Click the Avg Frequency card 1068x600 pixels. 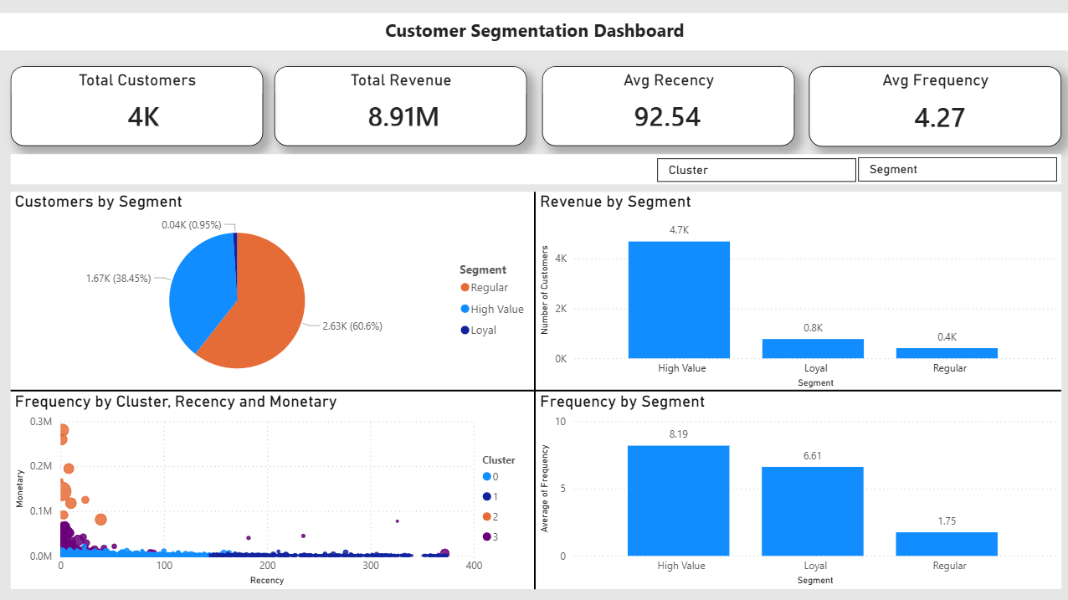click(935, 106)
